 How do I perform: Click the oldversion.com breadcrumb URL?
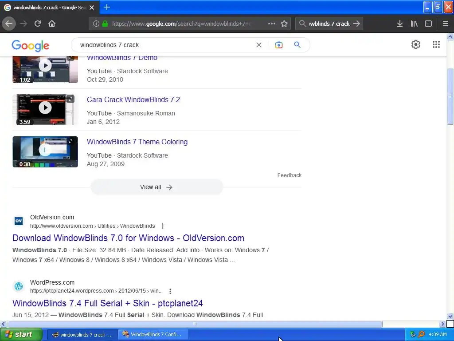tap(92, 226)
